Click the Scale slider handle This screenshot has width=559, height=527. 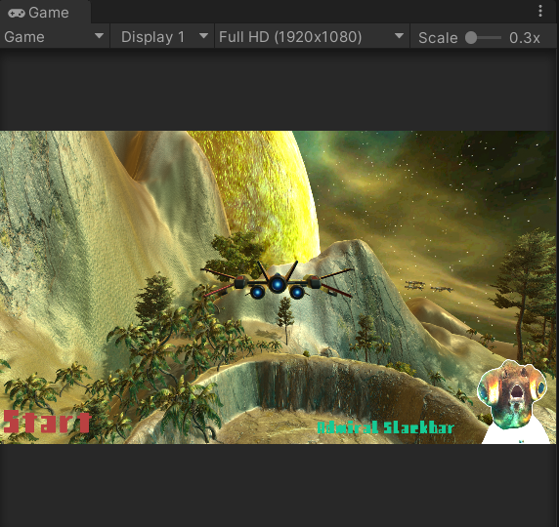pyautogui.click(x=471, y=37)
